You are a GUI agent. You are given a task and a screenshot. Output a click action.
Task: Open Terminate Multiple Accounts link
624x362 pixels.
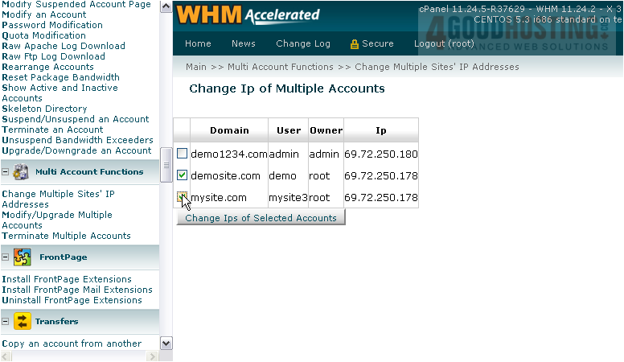[66, 236]
